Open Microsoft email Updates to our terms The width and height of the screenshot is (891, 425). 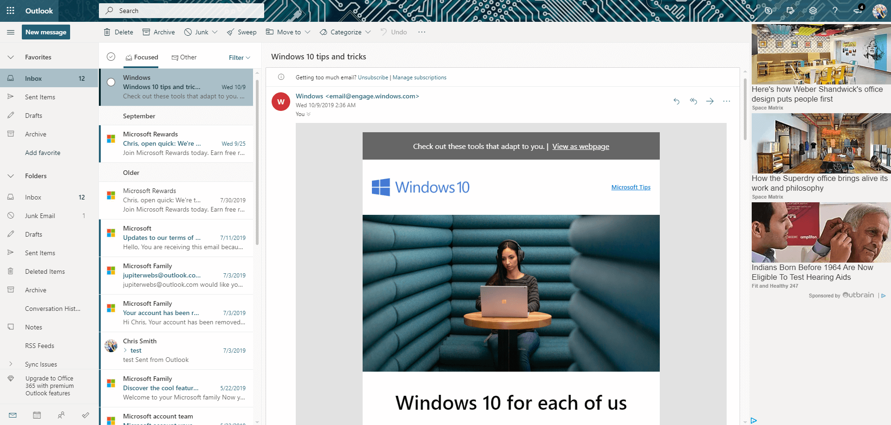176,238
